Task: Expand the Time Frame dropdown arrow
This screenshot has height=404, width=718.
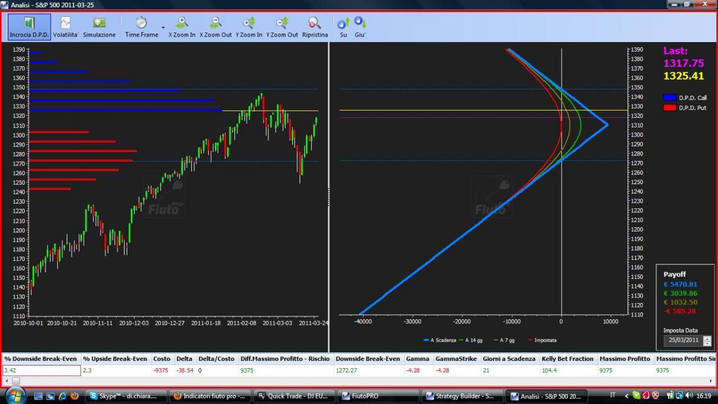Action: (163, 27)
